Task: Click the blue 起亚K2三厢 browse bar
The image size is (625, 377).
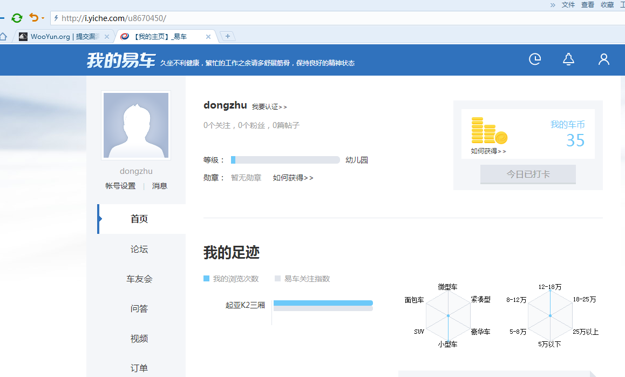Action: (323, 303)
